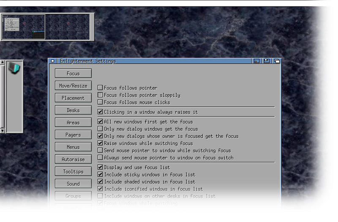Click the monitor icon in the iconbox
The height and width of the screenshot is (222, 338).
(14, 68)
